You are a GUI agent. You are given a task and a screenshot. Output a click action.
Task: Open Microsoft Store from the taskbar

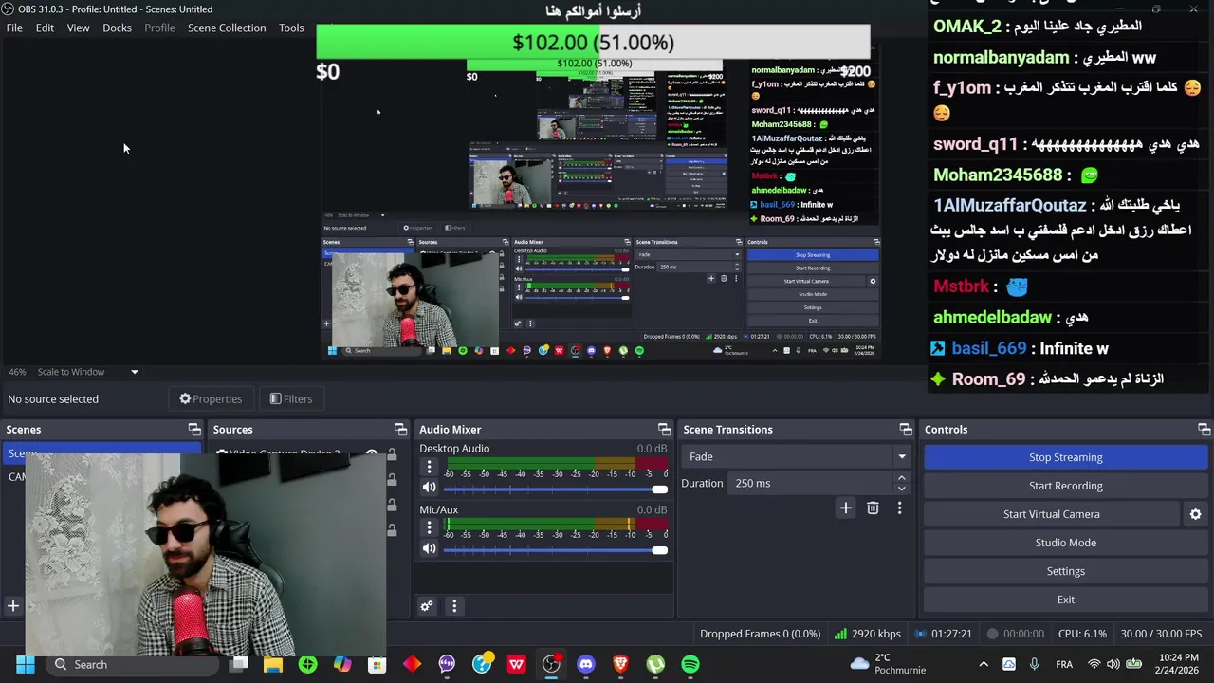377,664
